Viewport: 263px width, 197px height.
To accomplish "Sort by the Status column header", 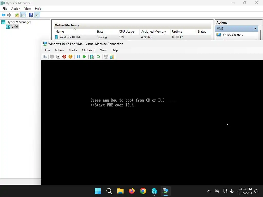I will click(x=203, y=32).
